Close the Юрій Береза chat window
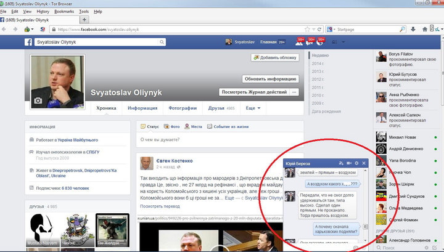 coord(364,163)
